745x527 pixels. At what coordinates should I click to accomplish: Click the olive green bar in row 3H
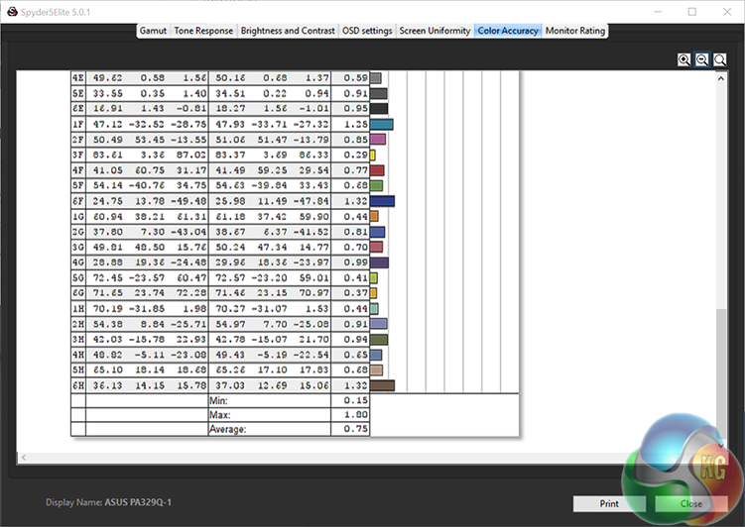click(379, 339)
